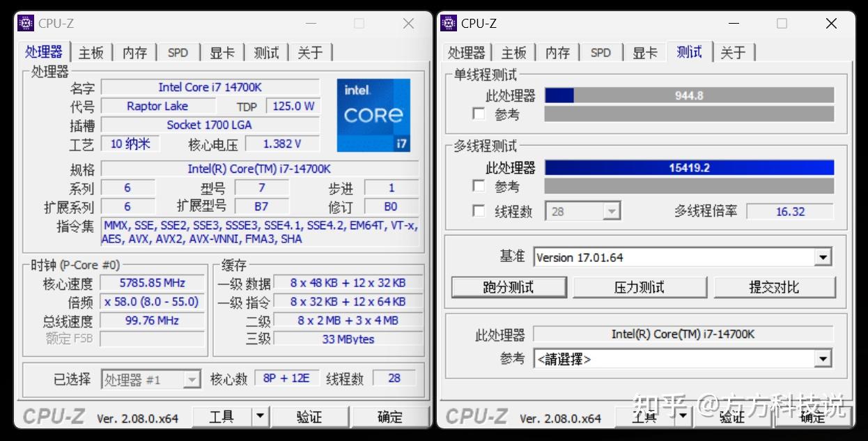The height and width of the screenshot is (441, 868).
Task: Click the CPU-Z app icon in right window title bar
Action: (449, 23)
